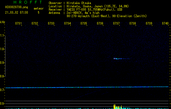
Task: Click the 0734 time marker
Action: coord(67,23)
